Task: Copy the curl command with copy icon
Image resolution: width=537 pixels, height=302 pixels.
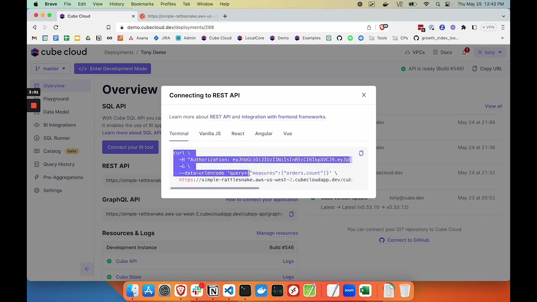Action: 361,154
